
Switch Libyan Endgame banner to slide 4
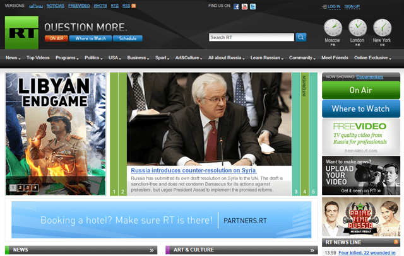click(35, 187)
